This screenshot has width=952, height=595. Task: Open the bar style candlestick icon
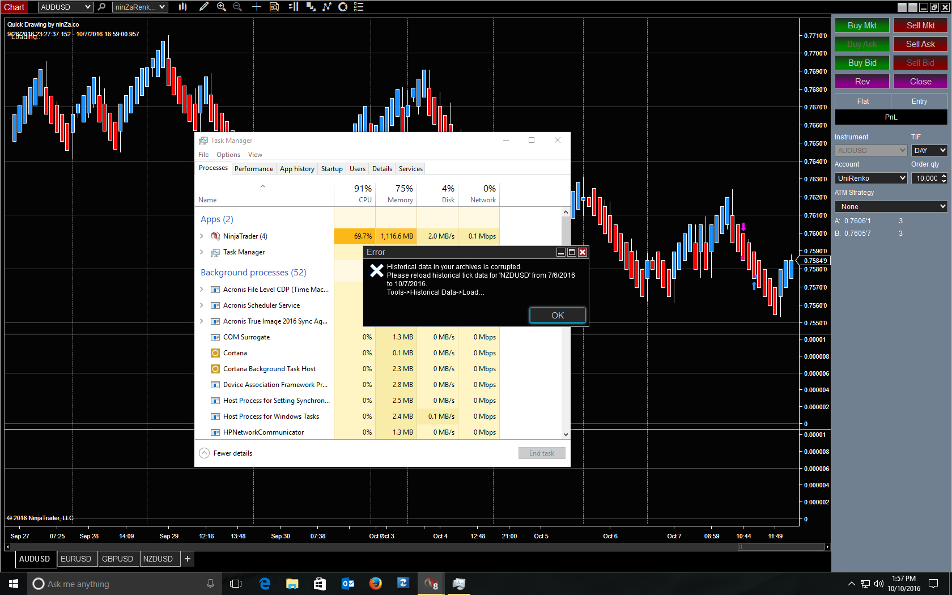tap(183, 7)
